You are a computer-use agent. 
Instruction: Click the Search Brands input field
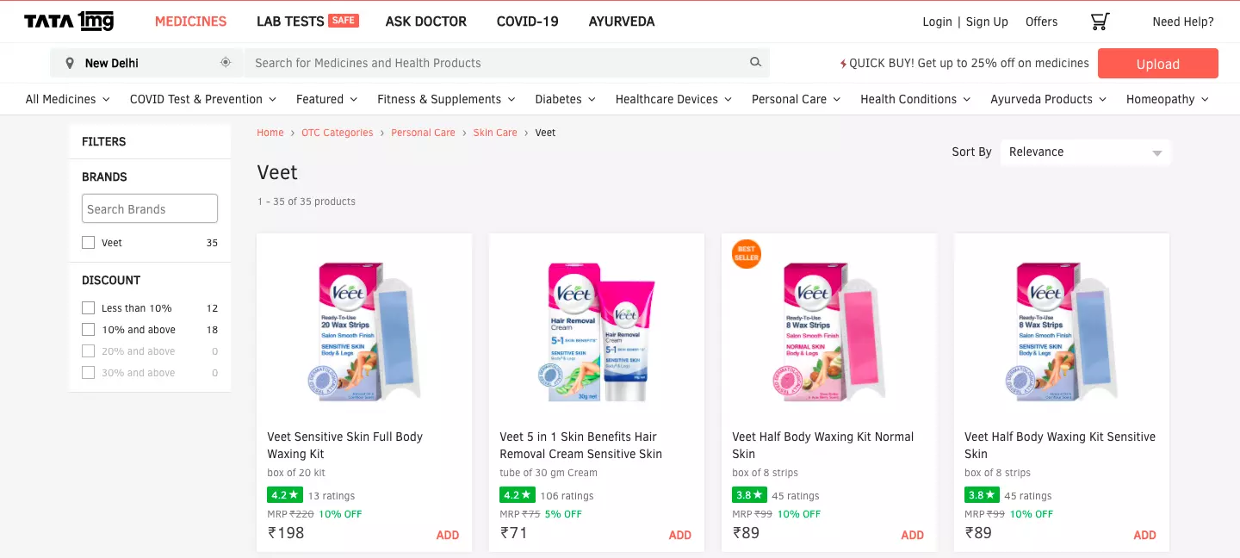[150, 208]
